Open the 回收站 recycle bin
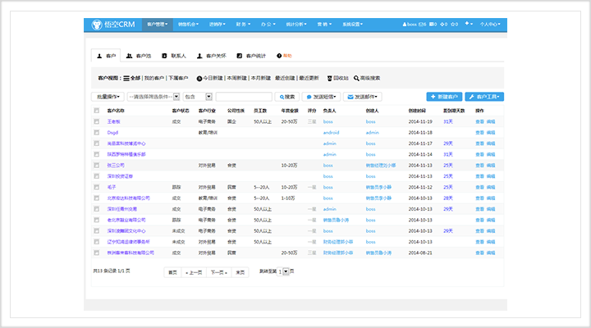 pyautogui.click(x=339, y=78)
